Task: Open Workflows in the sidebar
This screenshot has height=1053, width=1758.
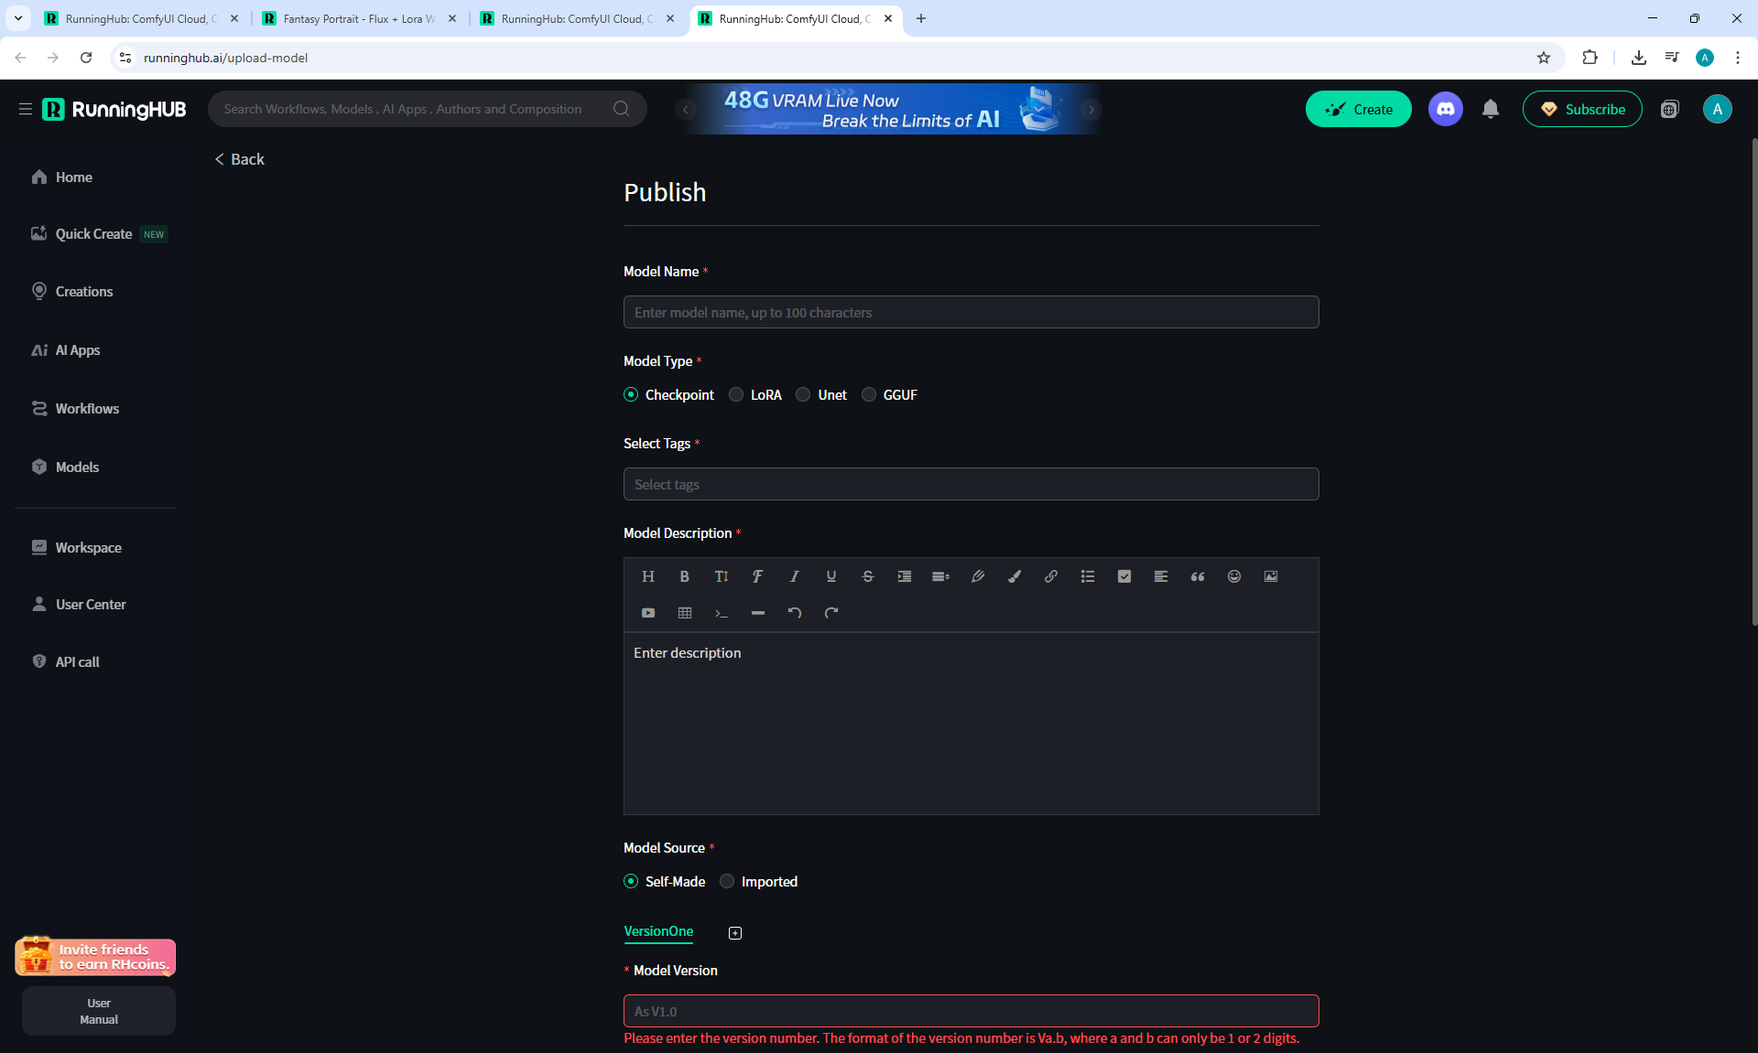Action: 87,409
